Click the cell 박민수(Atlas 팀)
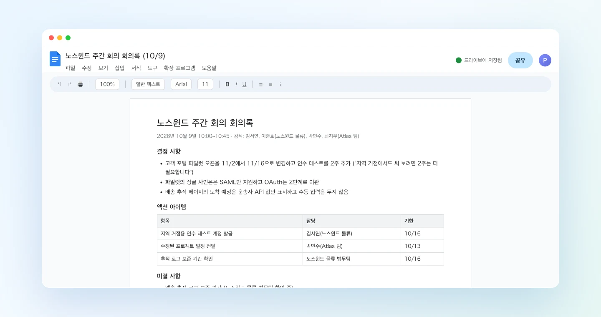The image size is (601, 317). pyautogui.click(x=352, y=246)
